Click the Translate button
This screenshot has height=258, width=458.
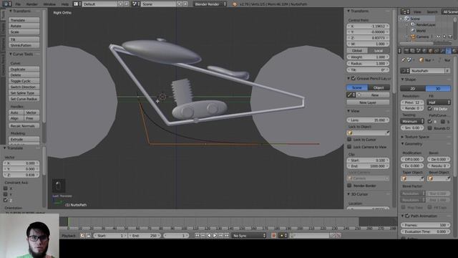pos(24,20)
